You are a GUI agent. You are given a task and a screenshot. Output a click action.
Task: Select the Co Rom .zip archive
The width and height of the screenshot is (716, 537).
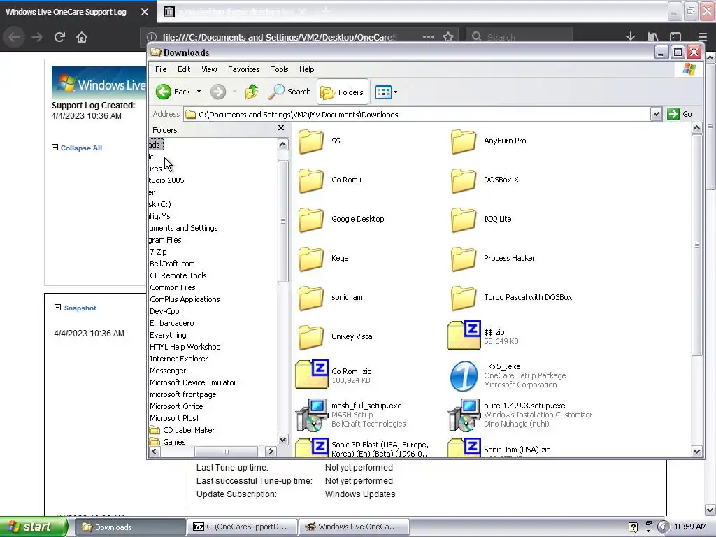pyautogui.click(x=334, y=375)
